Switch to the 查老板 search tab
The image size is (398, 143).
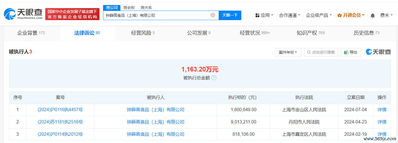(129, 8)
